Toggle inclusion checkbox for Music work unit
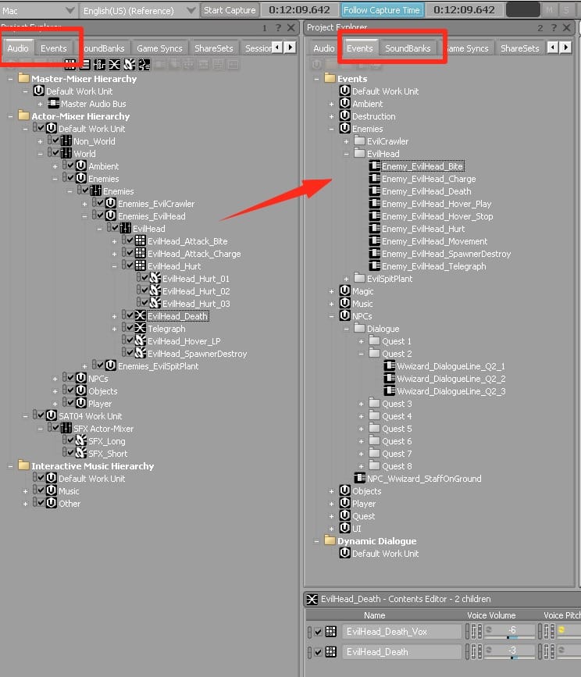 (41, 490)
